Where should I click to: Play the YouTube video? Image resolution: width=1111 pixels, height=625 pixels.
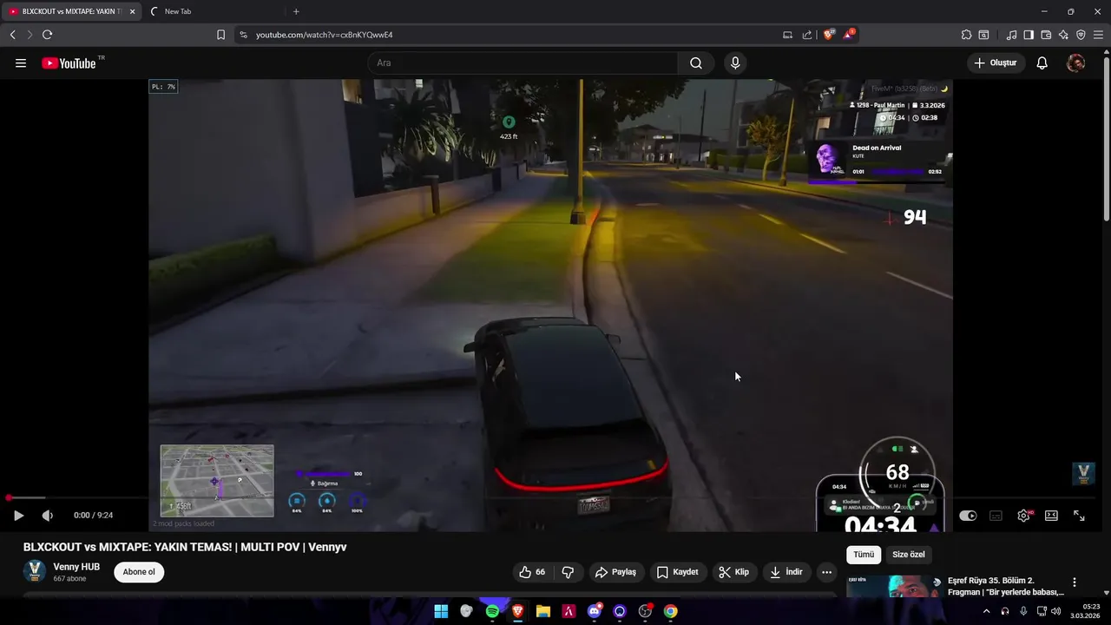point(18,516)
